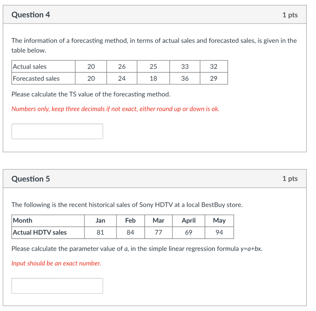Click inside the Question 4 answer input box
This screenshot has width=316, height=311.
(x=57, y=131)
